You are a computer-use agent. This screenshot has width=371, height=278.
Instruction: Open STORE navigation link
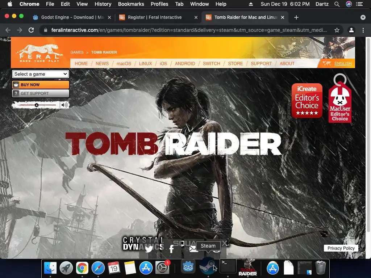pyautogui.click(x=235, y=64)
